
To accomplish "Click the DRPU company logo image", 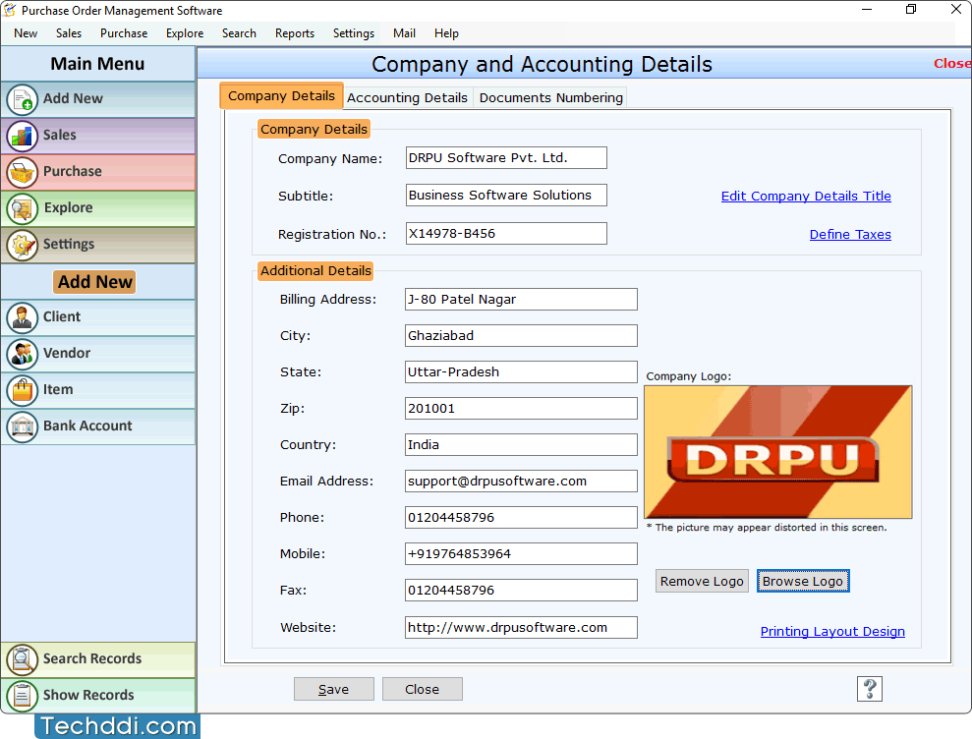I will click(778, 452).
